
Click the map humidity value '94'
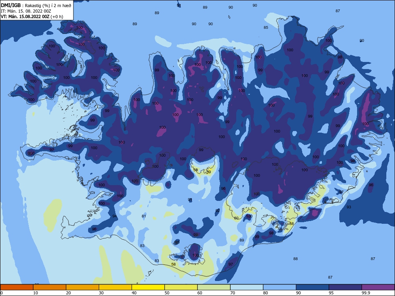click(115, 216)
